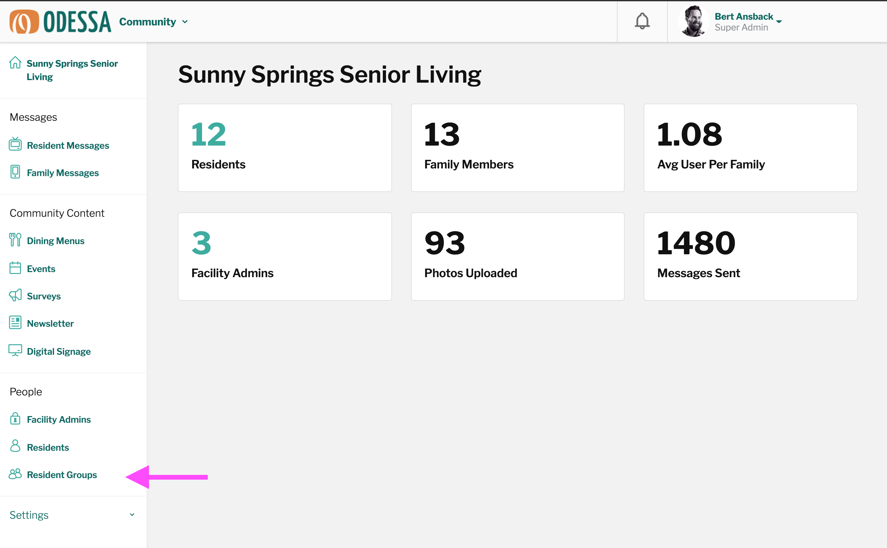
Task: Click the caret beside Bert Ansback
Action: [x=779, y=22]
